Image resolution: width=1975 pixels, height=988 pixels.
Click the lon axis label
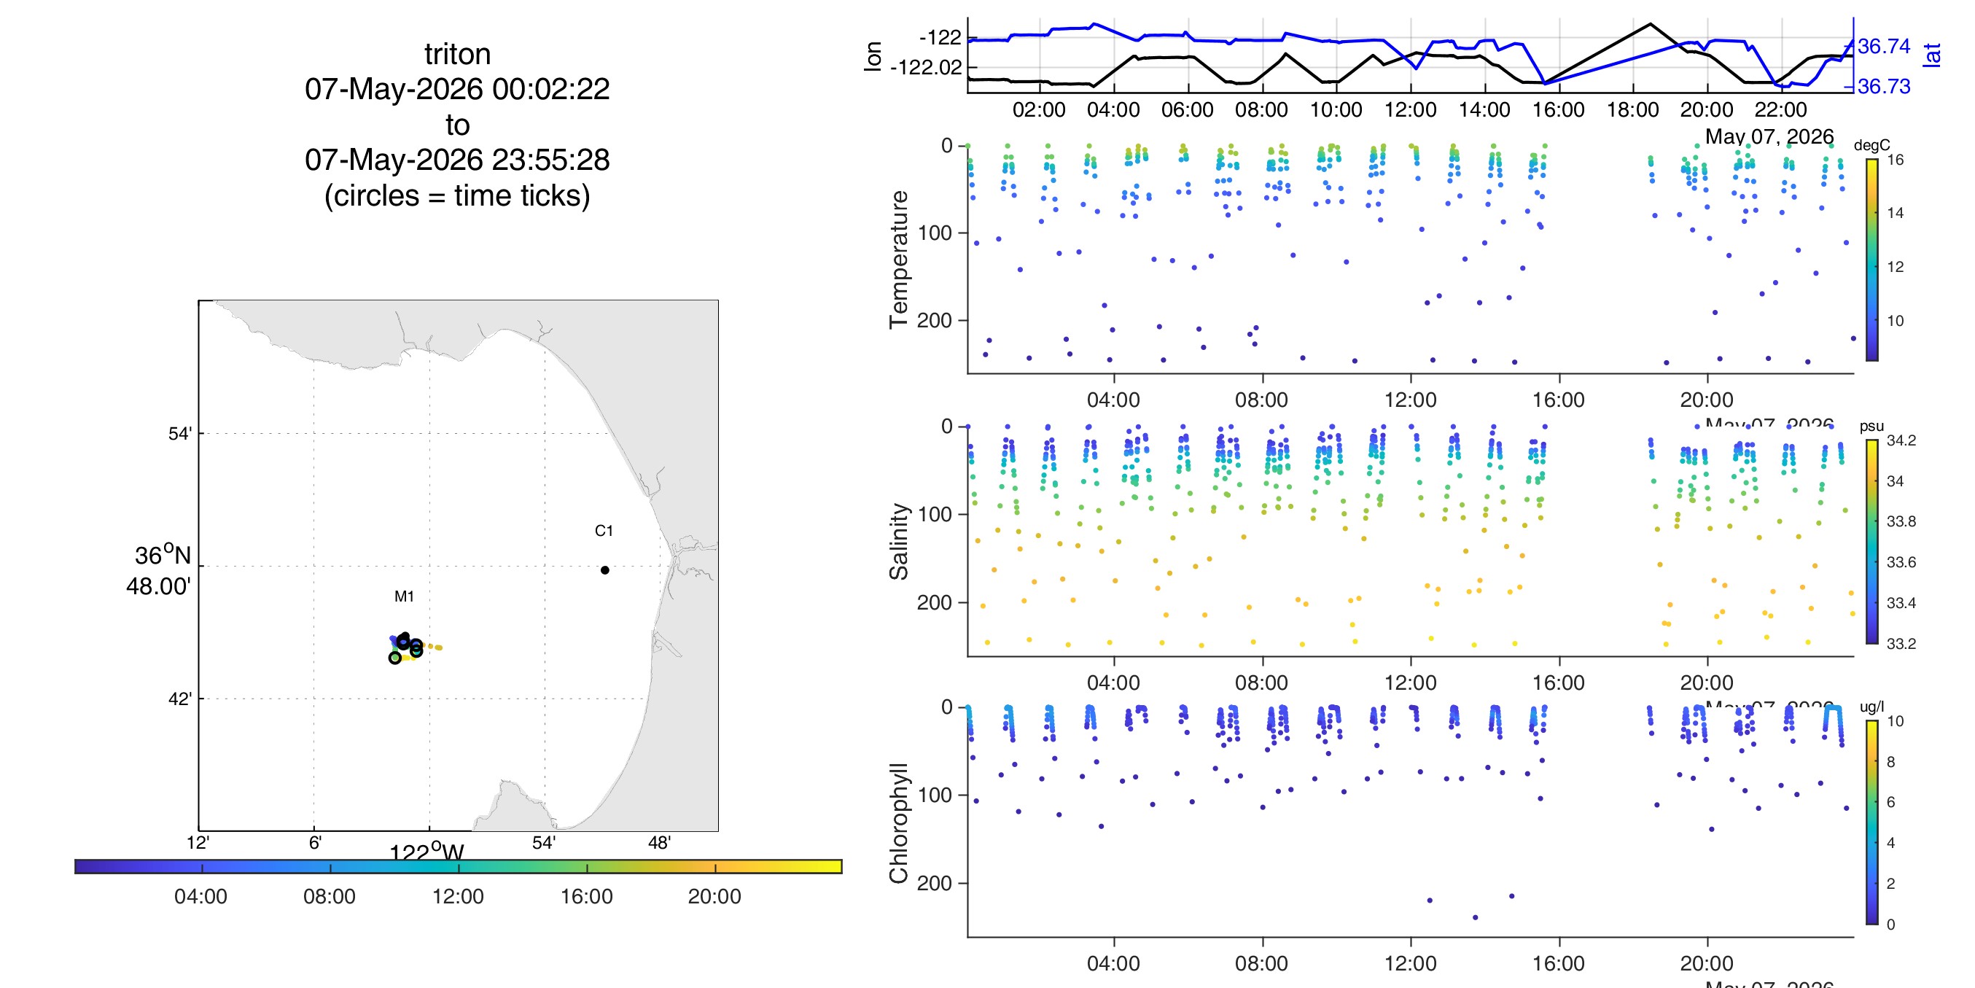(873, 56)
